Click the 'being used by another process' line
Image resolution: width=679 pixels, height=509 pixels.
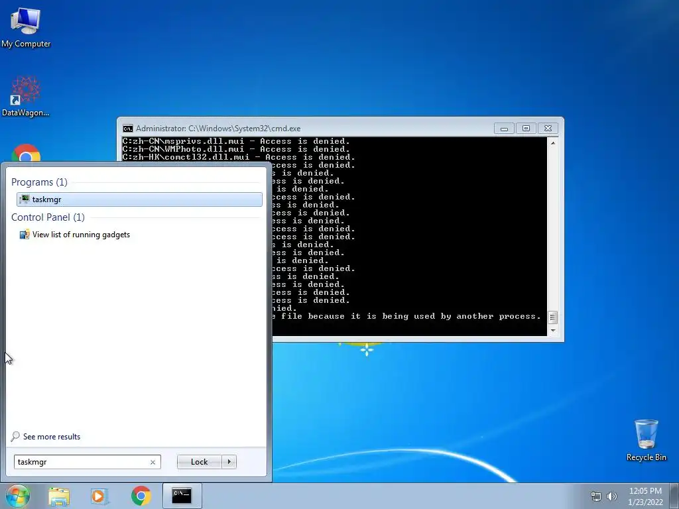pos(407,316)
